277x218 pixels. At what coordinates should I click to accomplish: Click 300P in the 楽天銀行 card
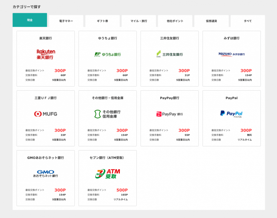point(60,71)
